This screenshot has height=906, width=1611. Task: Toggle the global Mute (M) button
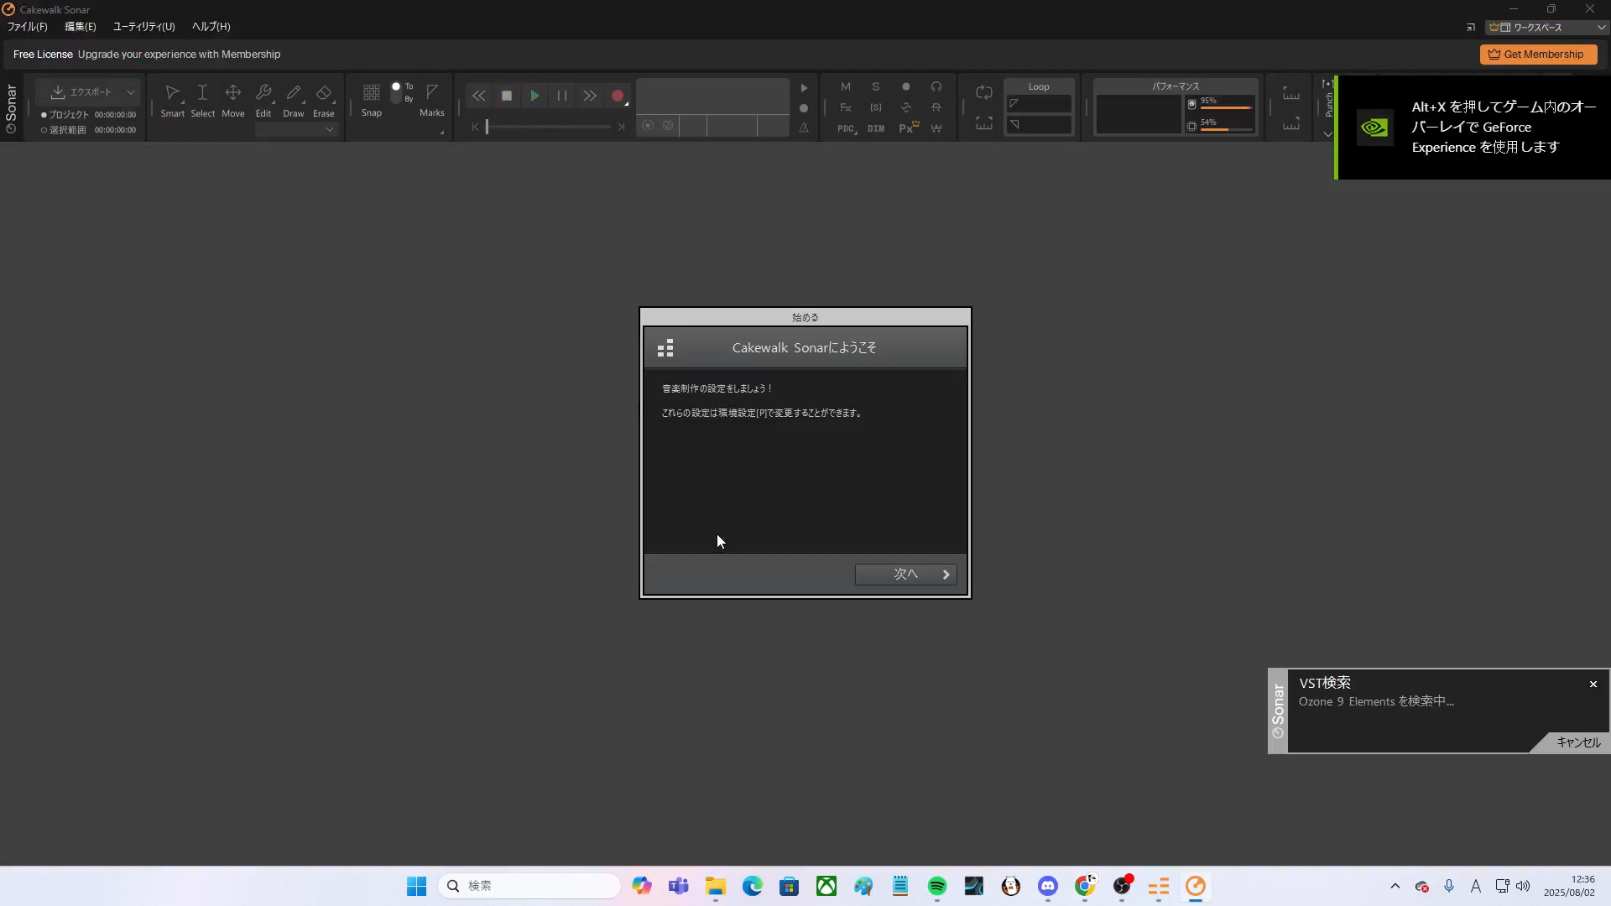pos(846,86)
